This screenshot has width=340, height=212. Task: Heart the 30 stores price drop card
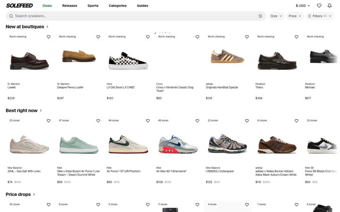tap(49, 204)
